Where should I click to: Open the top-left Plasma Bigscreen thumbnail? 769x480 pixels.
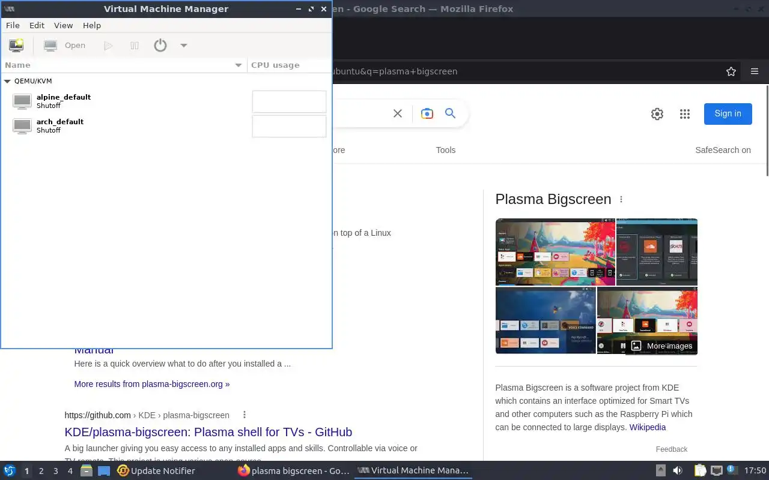point(555,252)
